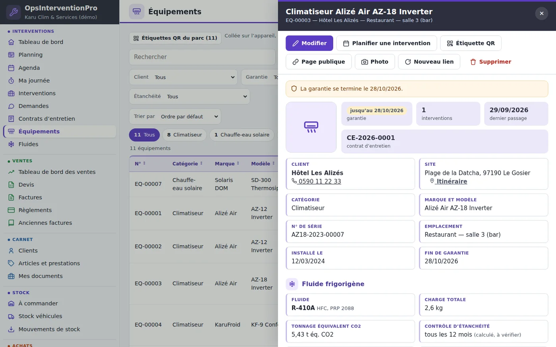
Task: Expand the Étanchéité filter dropdown
Action: (x=189, y=96)
